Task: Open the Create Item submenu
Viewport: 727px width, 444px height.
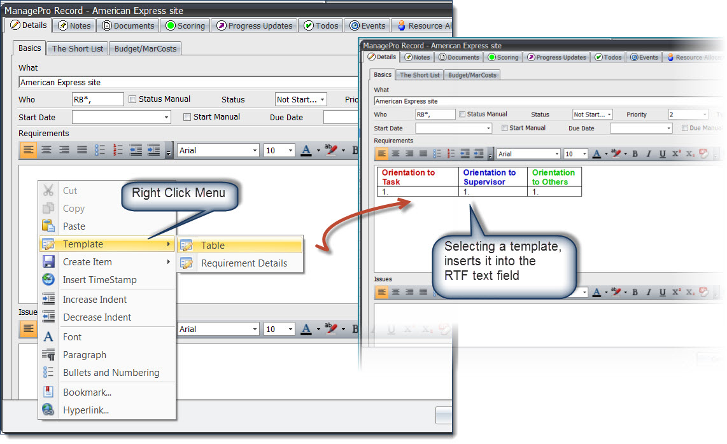Action: click(107, 262)
